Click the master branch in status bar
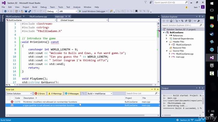Viewport: 218px width, 122px height. click(198, 120)
